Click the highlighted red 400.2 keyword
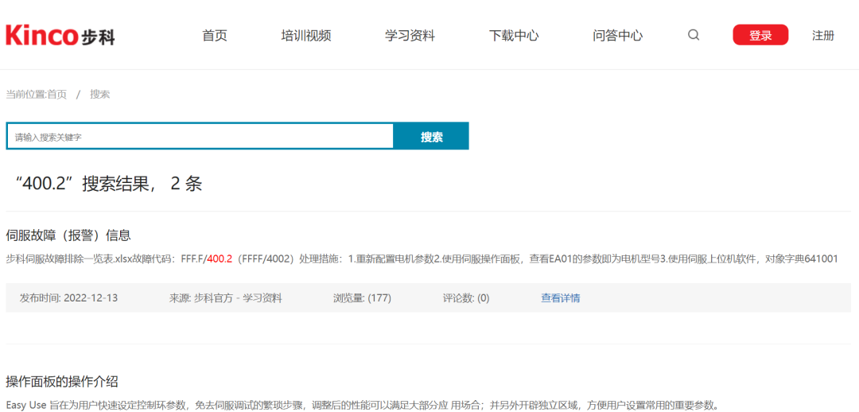859x412 pixels. tap(220, 258)
